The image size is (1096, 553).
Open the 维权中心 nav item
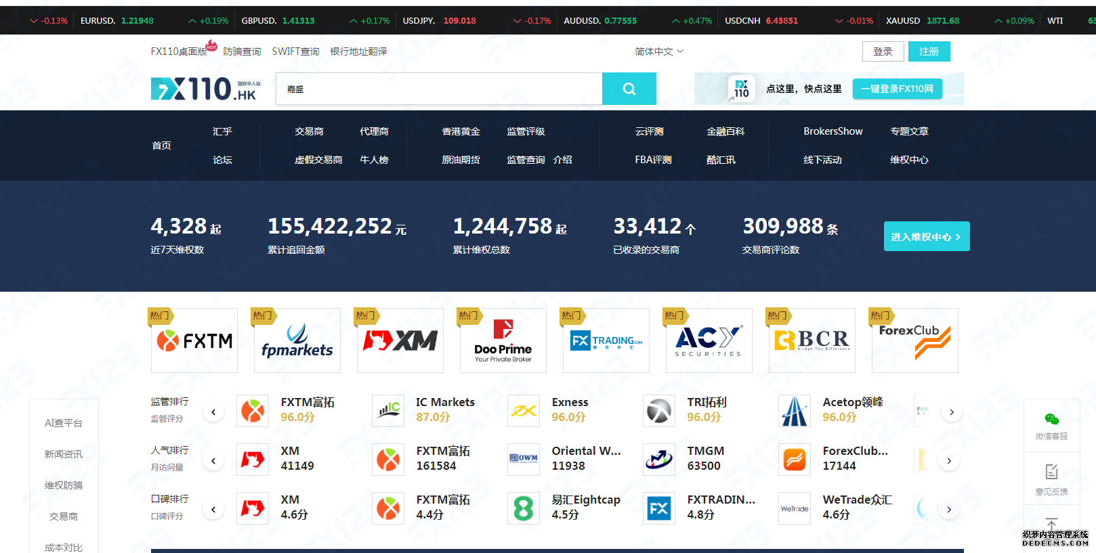[909, 160]
